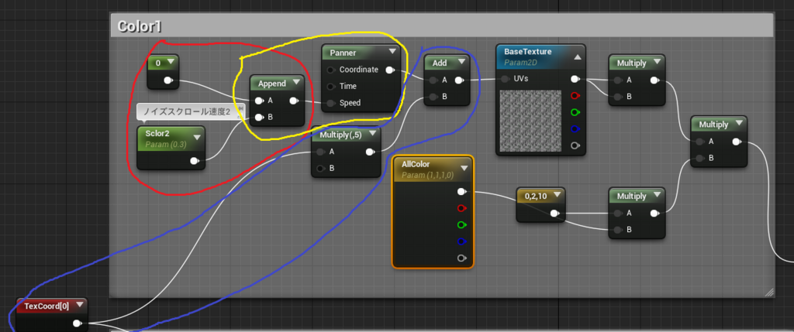The width and height of the screenshot is (794, 332).
Task: Select the BaseTexture noise thumbnail preview
Action: 530,121
